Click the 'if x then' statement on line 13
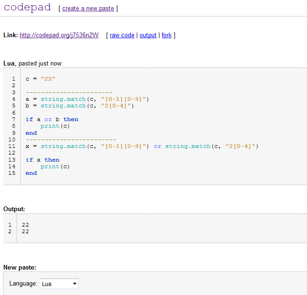The image size is (307, 295). click(x=42, y=160)
